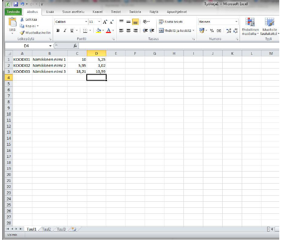Click the Liitä paste icon
The width and height of the screenshot is (281, 241).
tap(13, 22)
